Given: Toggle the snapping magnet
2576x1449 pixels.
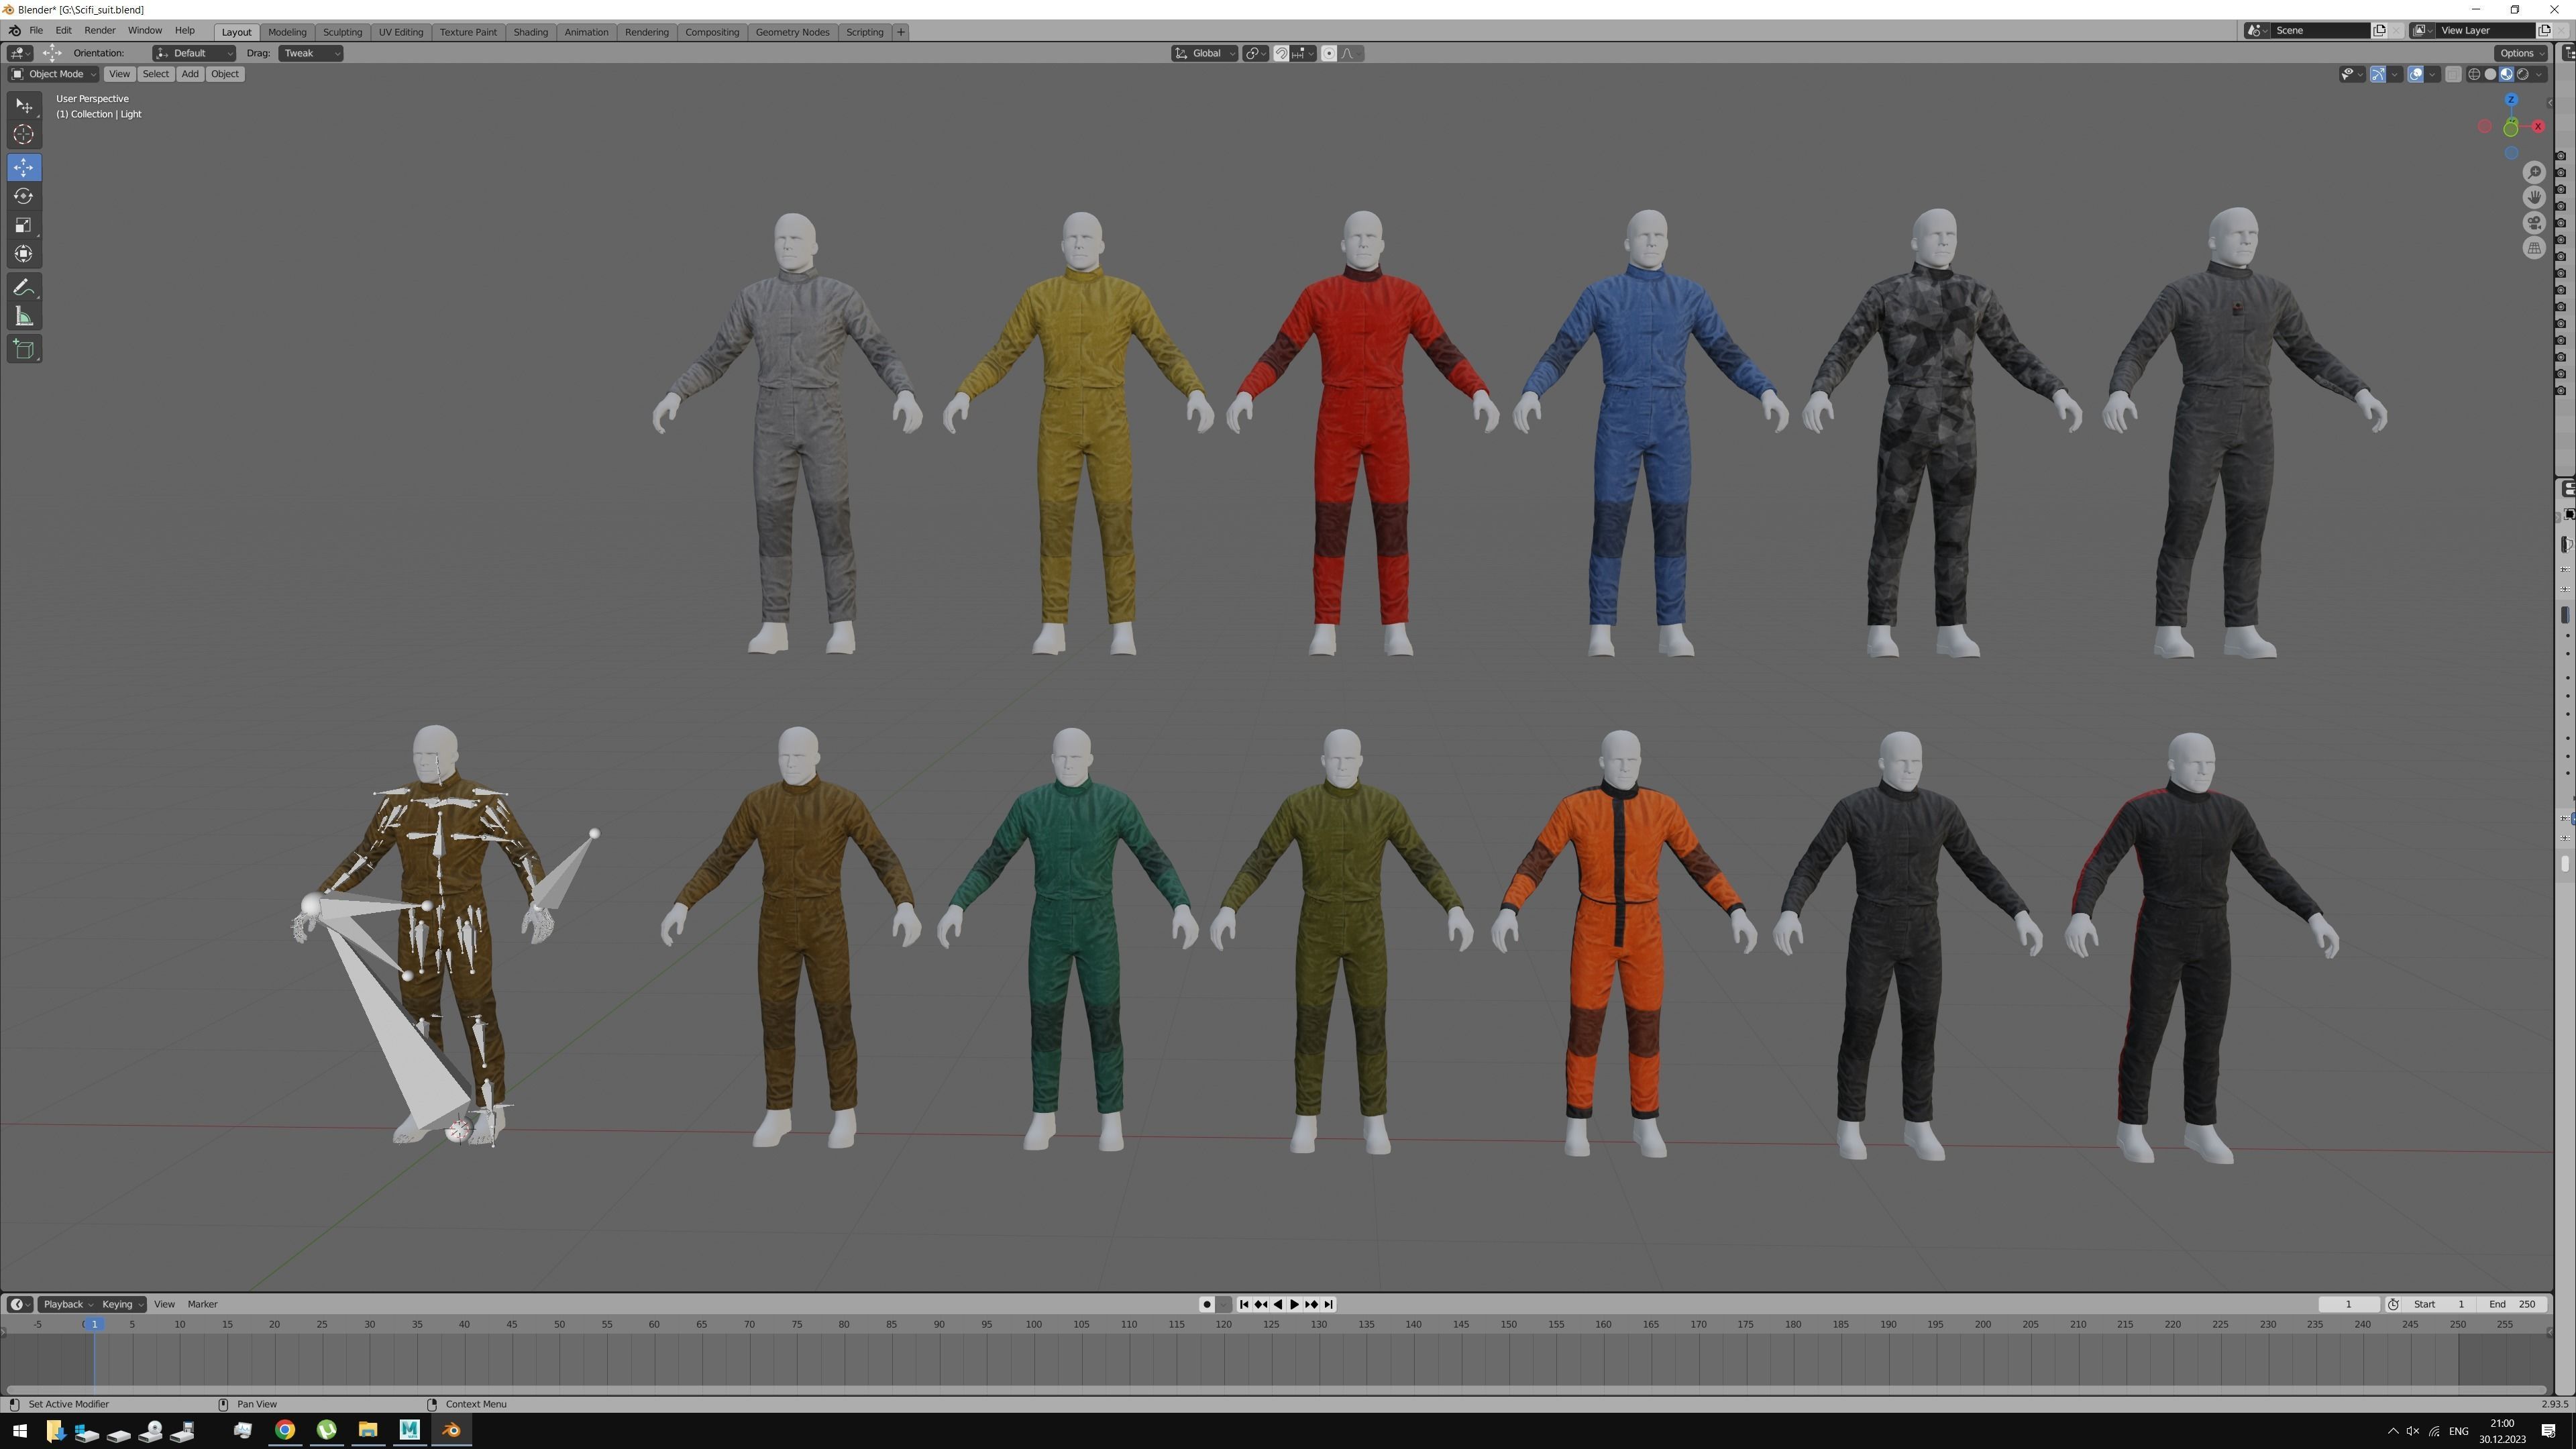Looking at the screenshot, I should click(x=1281, y=53).
